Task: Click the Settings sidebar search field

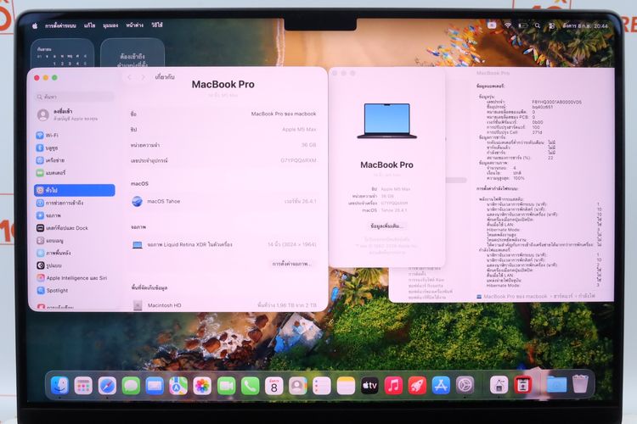Action: [x=75, y=97]
